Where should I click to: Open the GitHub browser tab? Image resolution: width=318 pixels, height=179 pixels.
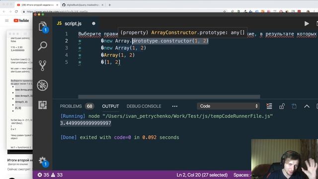[82, 5]
